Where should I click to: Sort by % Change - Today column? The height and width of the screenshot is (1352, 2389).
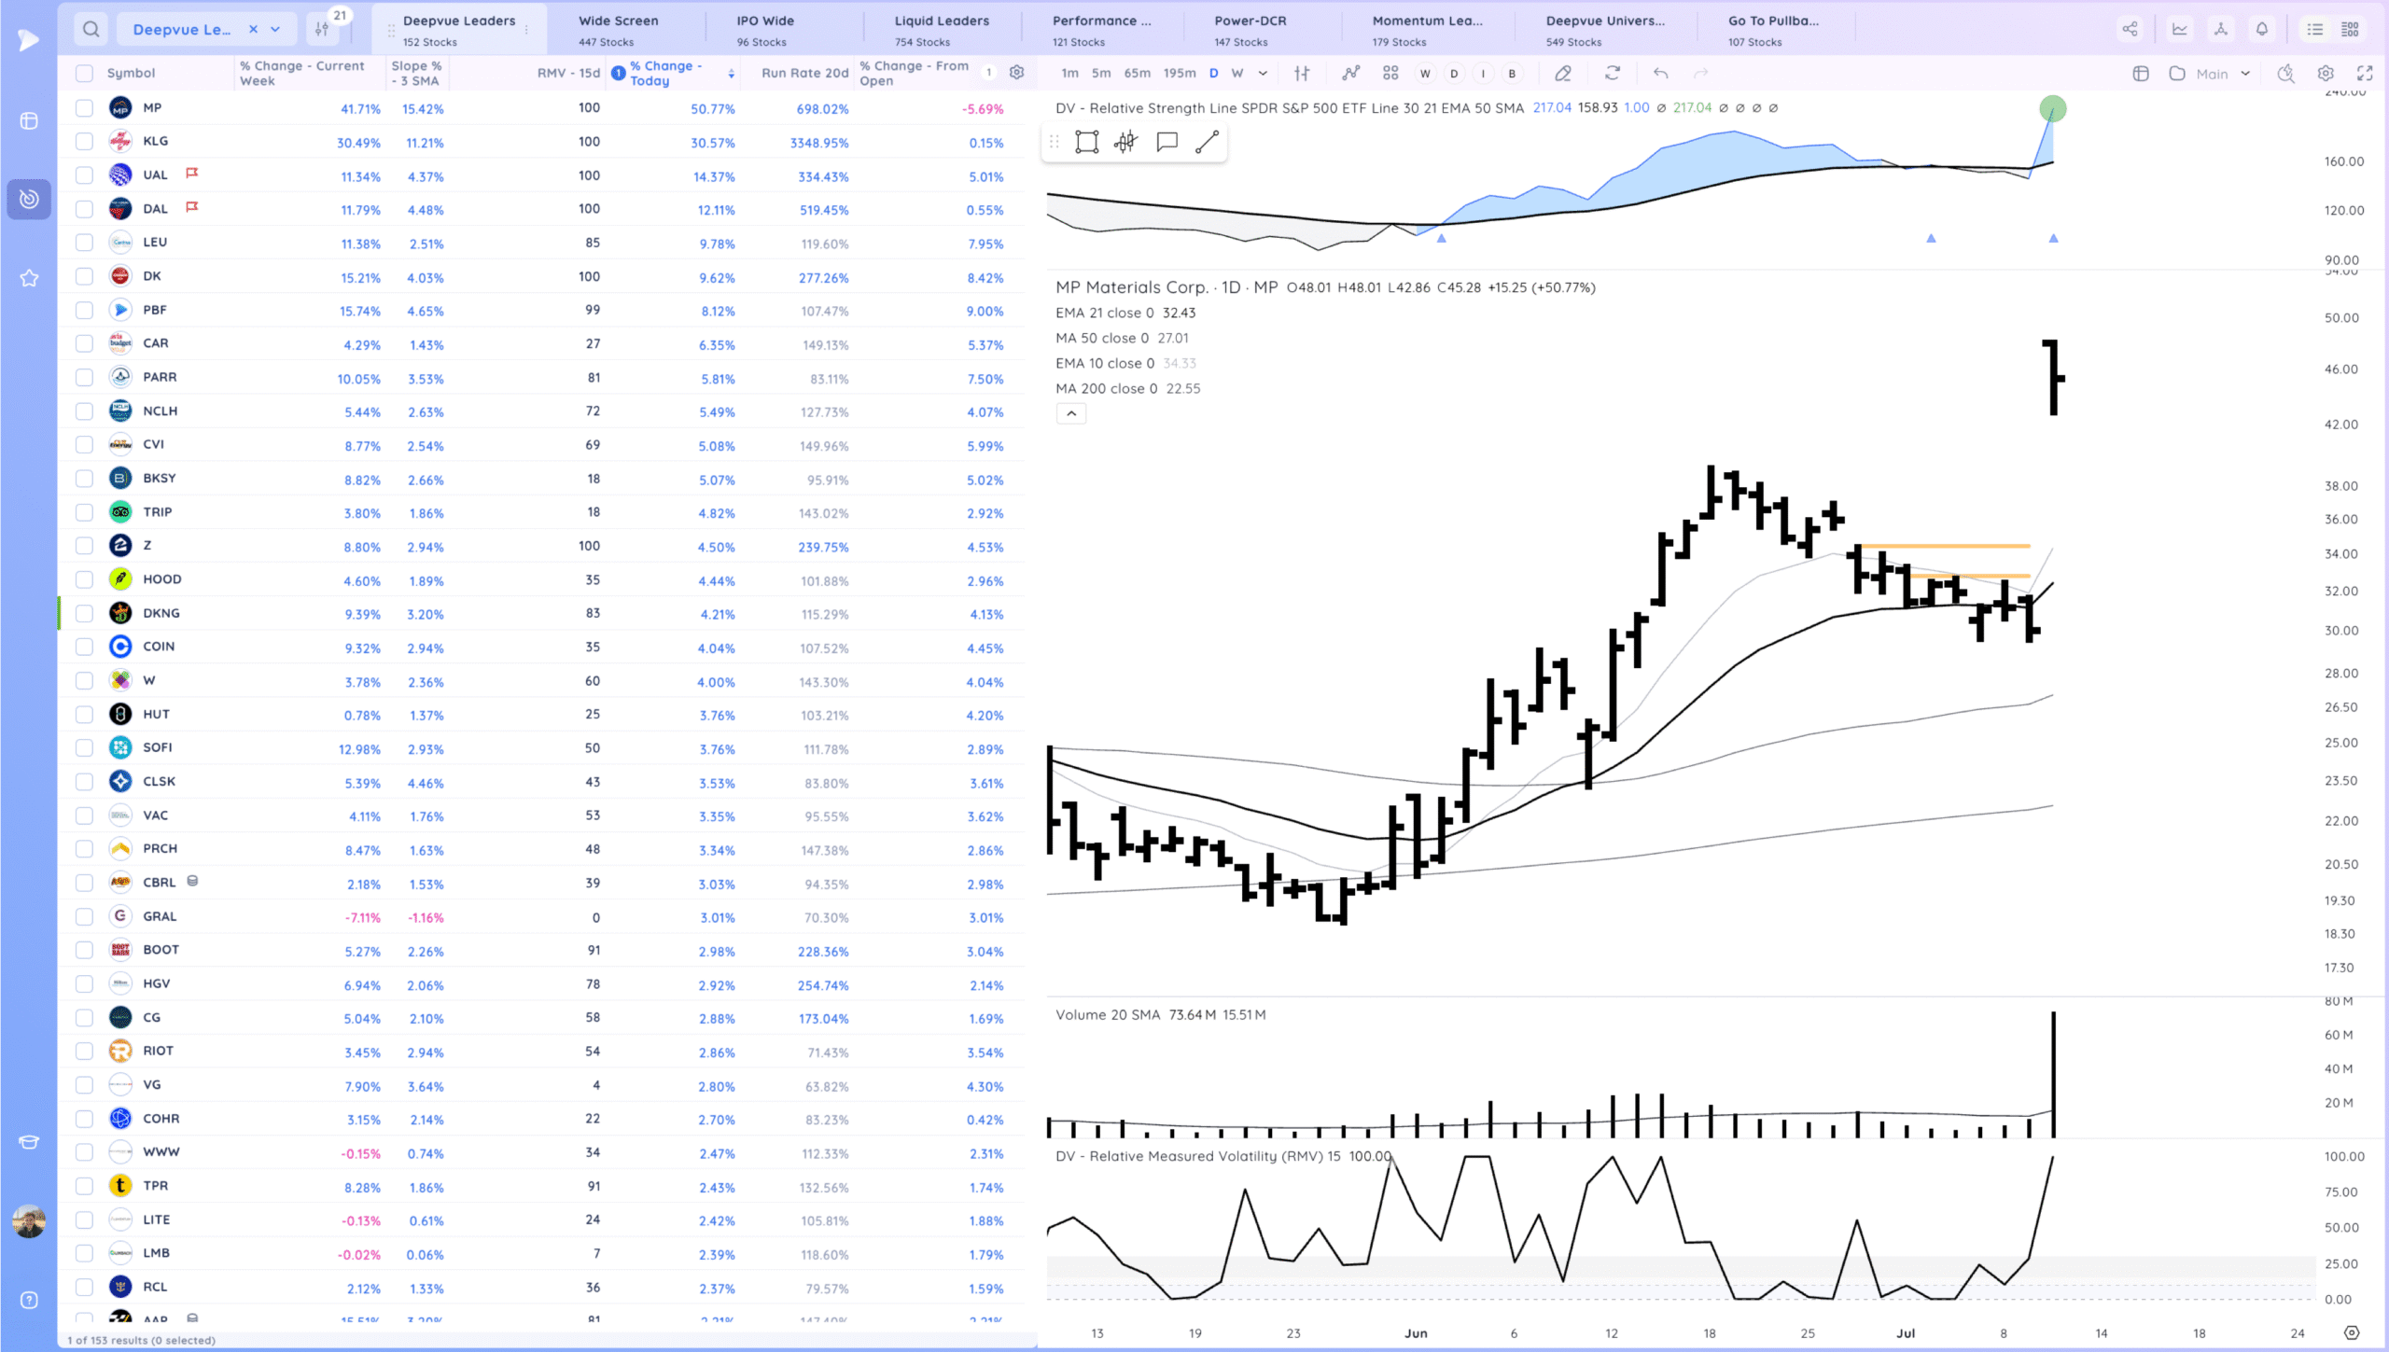[667, 73]
